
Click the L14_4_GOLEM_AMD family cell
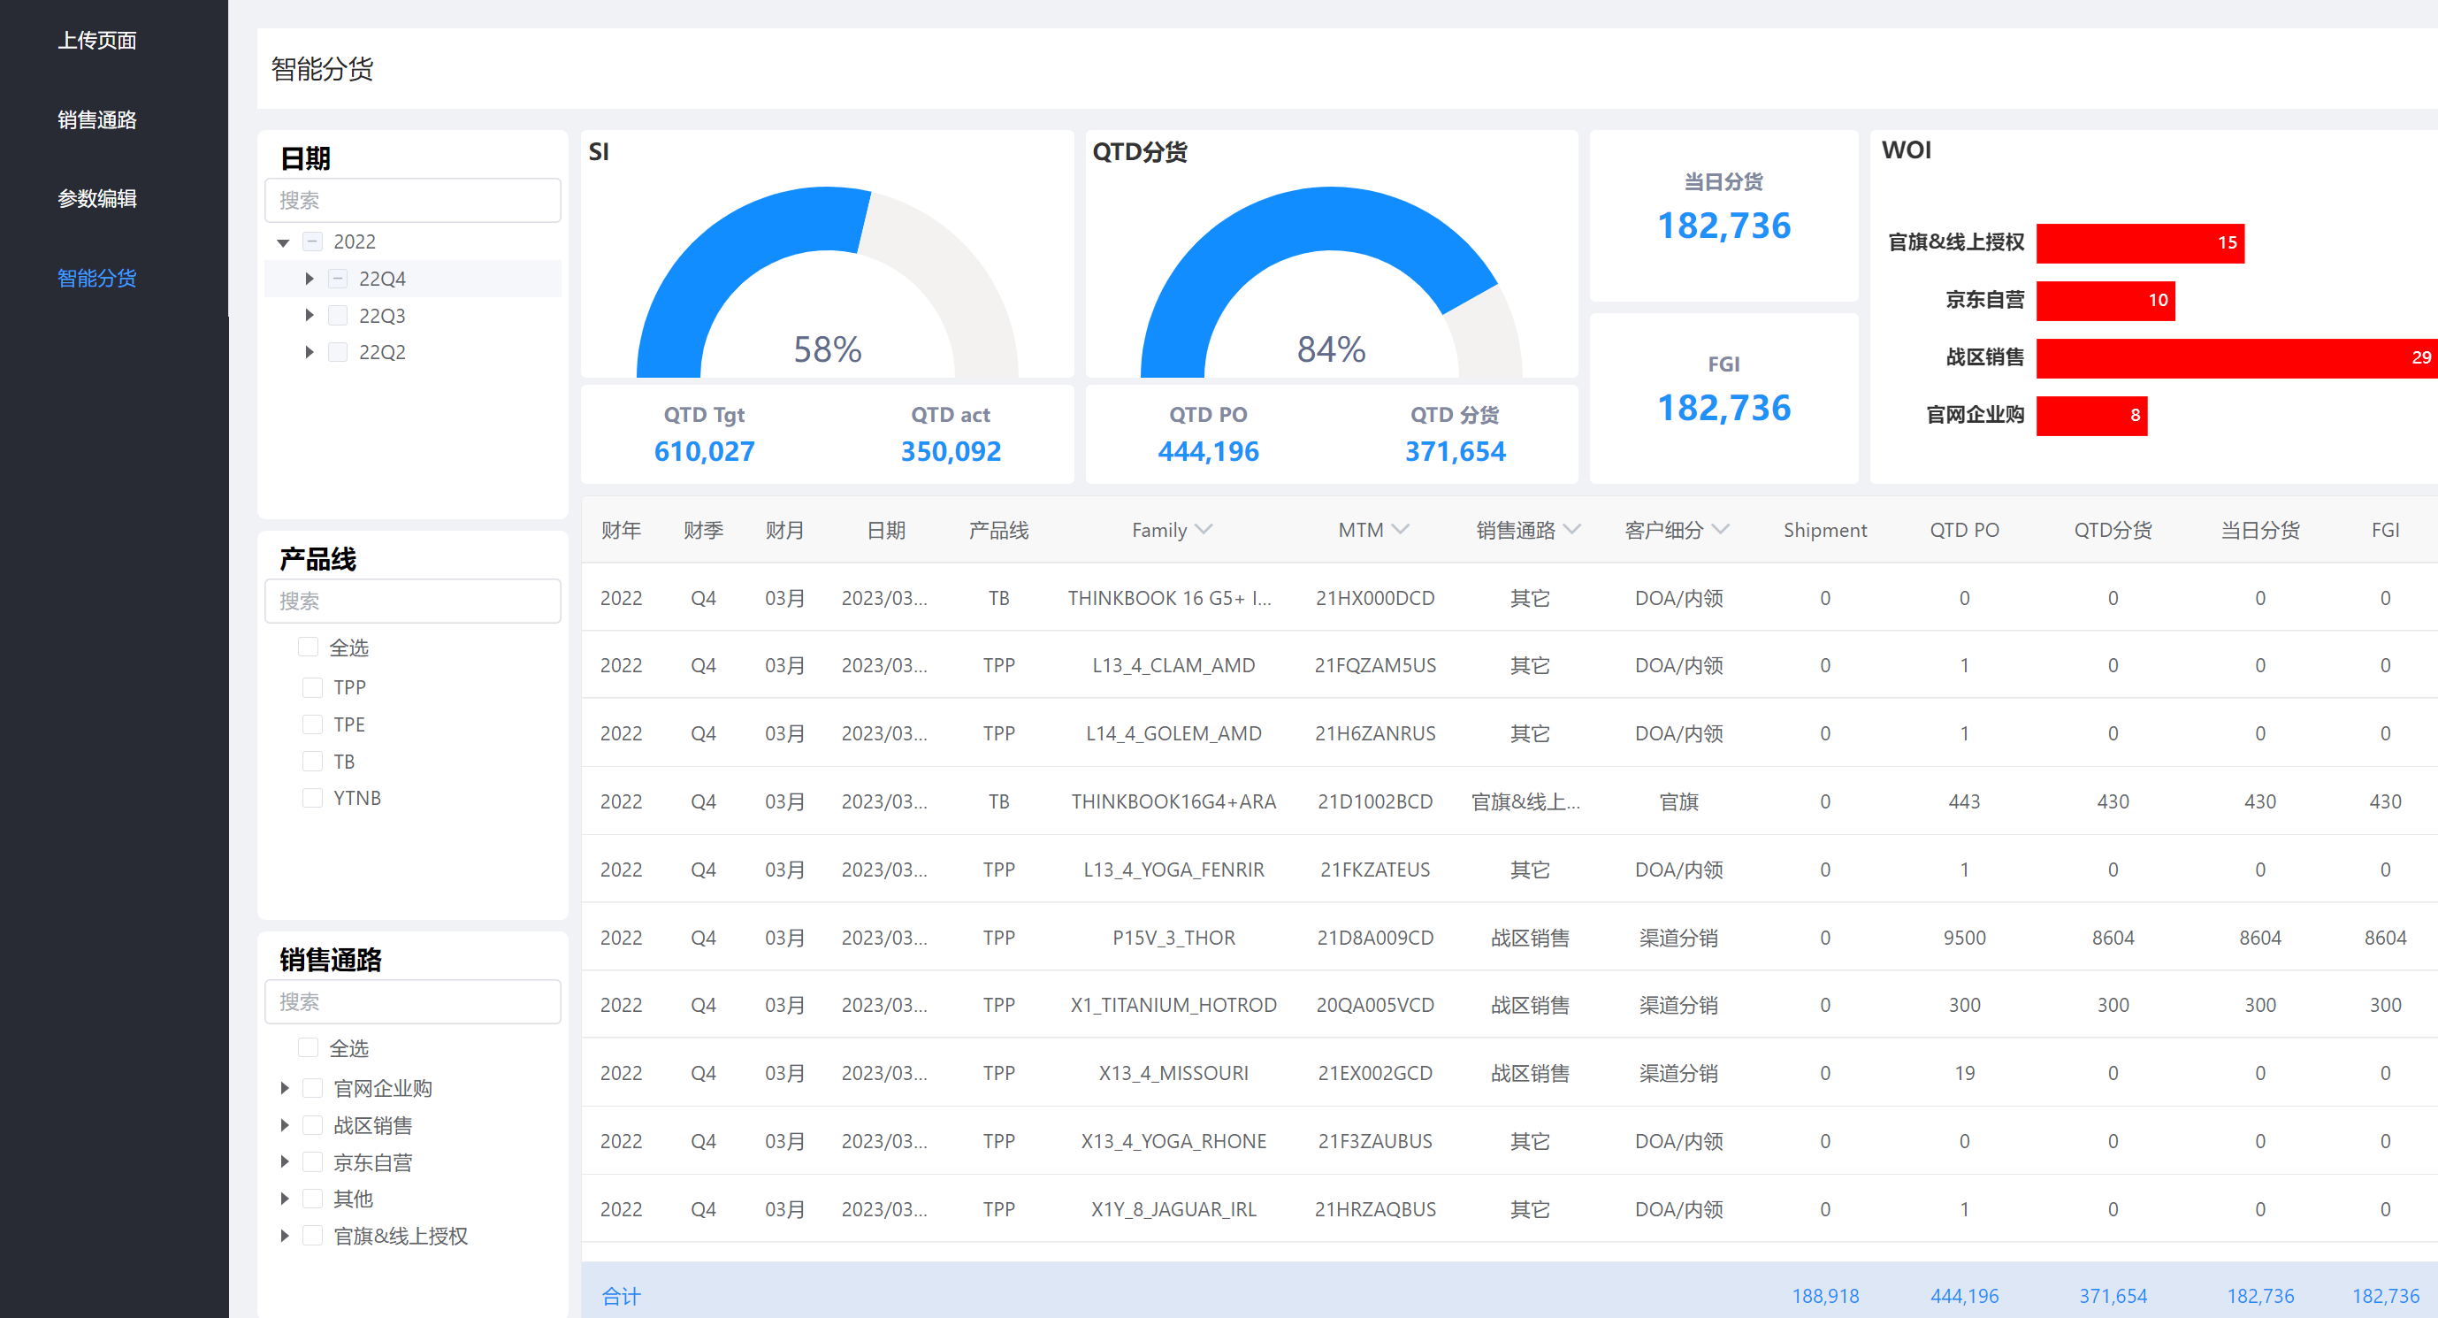pyautogui.click(x=1173, y=734)
